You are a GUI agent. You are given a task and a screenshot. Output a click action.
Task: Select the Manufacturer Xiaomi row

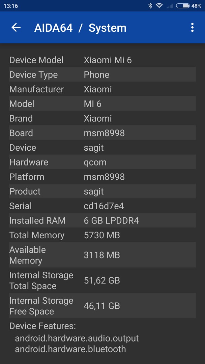[x=102, y=89]
